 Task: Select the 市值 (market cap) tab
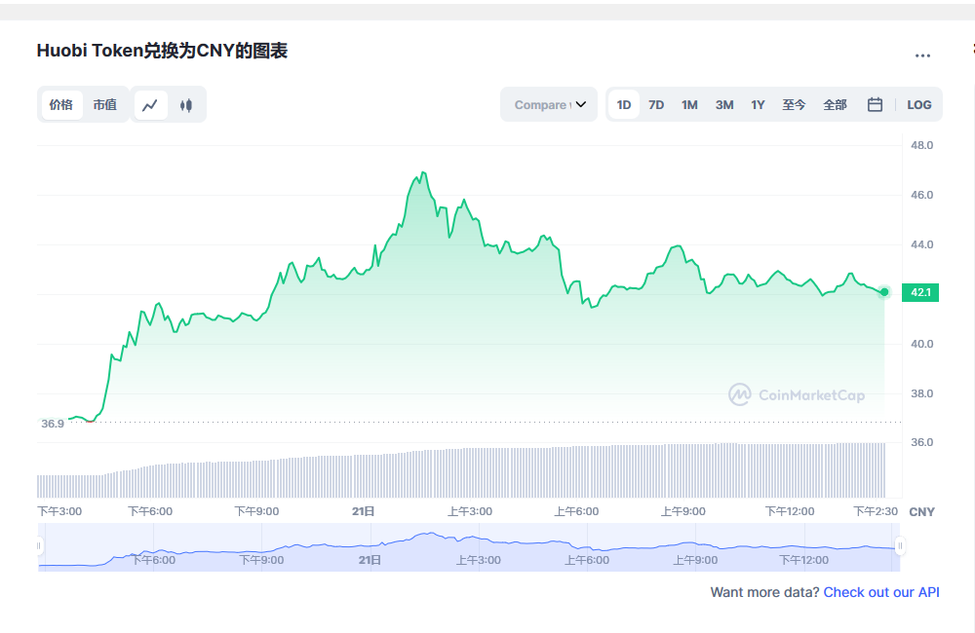click(x=105, y=104)
